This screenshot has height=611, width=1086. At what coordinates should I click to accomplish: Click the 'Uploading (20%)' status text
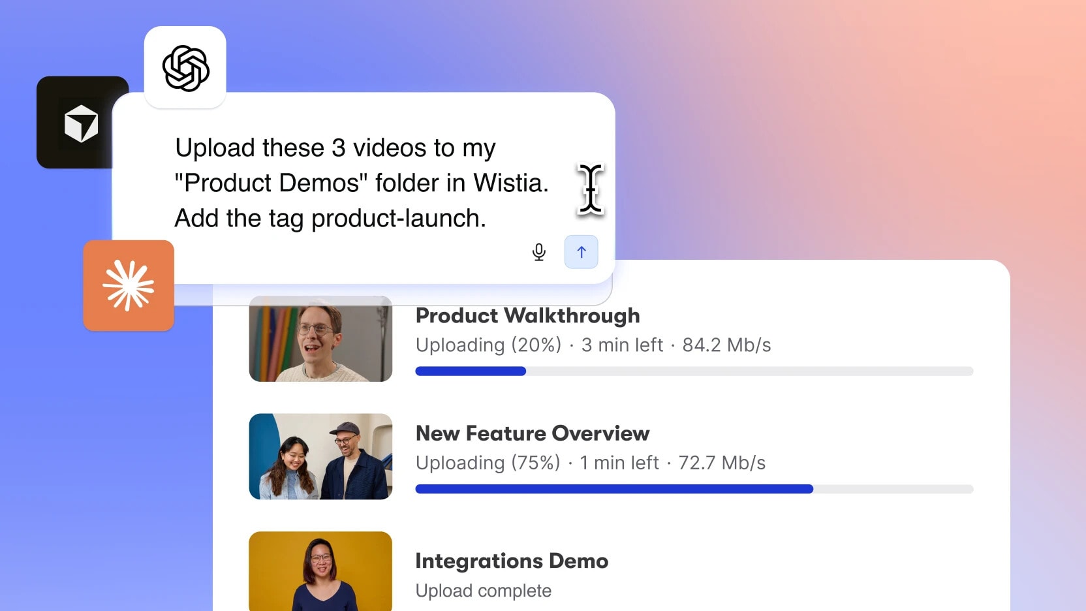pos(488,345)
